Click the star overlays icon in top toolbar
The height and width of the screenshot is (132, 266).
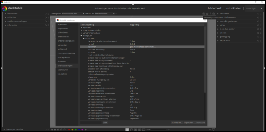point(207,14)
